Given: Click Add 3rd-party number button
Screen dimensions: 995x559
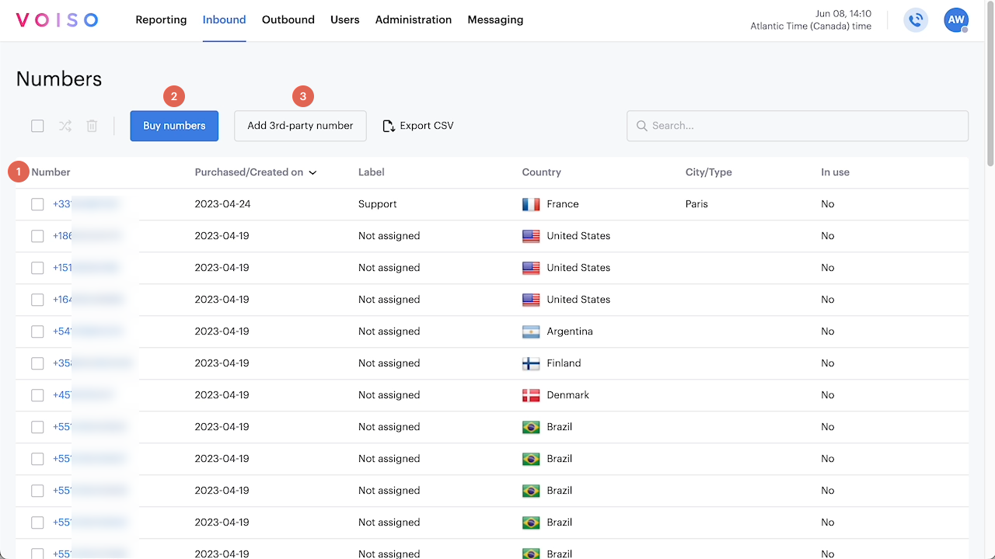Looking at the screenshot, I should 300,126.
